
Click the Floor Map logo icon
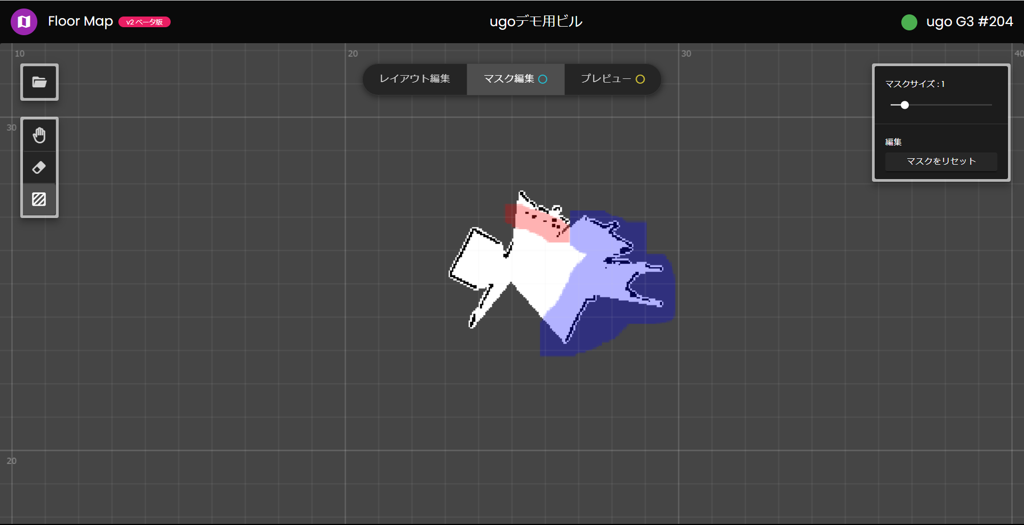click(23, 21)
